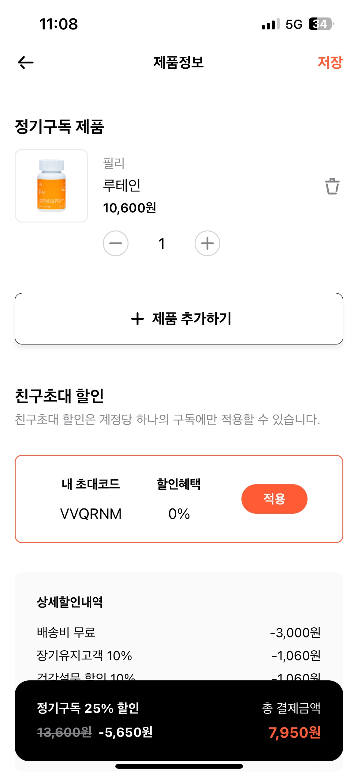Tap the 장기유지고객 10% discount row
Image resolution: width=358 pixels, height=776 pixels.
click(179, 656)
